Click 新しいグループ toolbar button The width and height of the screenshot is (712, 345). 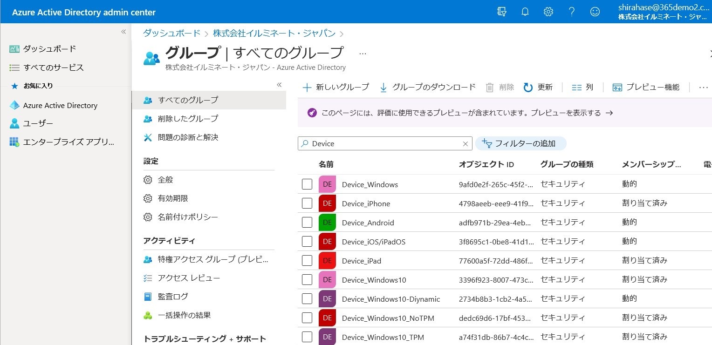tap(335, 87)
